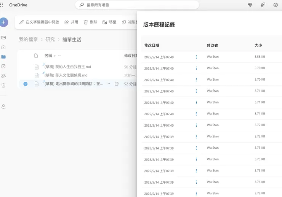
Task: Click 在文字編輯器中開啟 in the toolbar
Action: 39,22
